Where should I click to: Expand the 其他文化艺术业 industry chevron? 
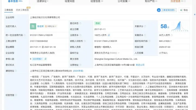(119, 53)
